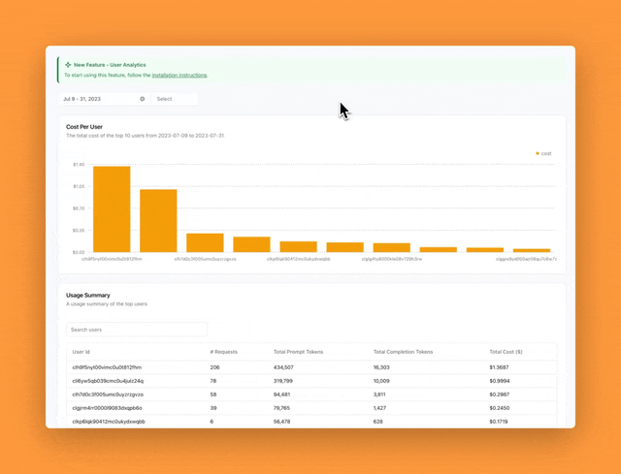Open the installation instructions link
The image size is (621, 474).
pyautogui.click(x=180, y=76)
